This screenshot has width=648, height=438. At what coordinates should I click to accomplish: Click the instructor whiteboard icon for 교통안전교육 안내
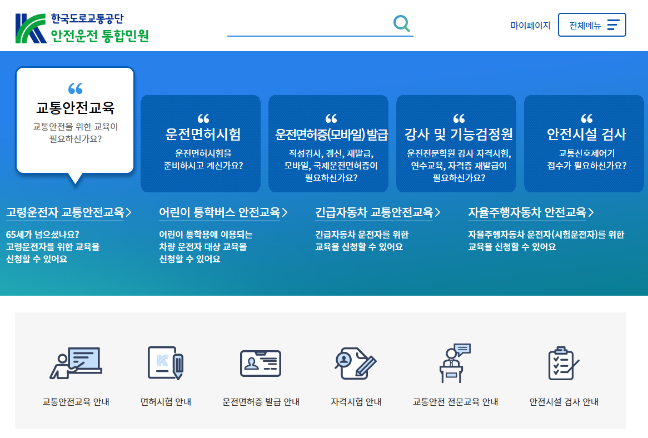(76, 363)
